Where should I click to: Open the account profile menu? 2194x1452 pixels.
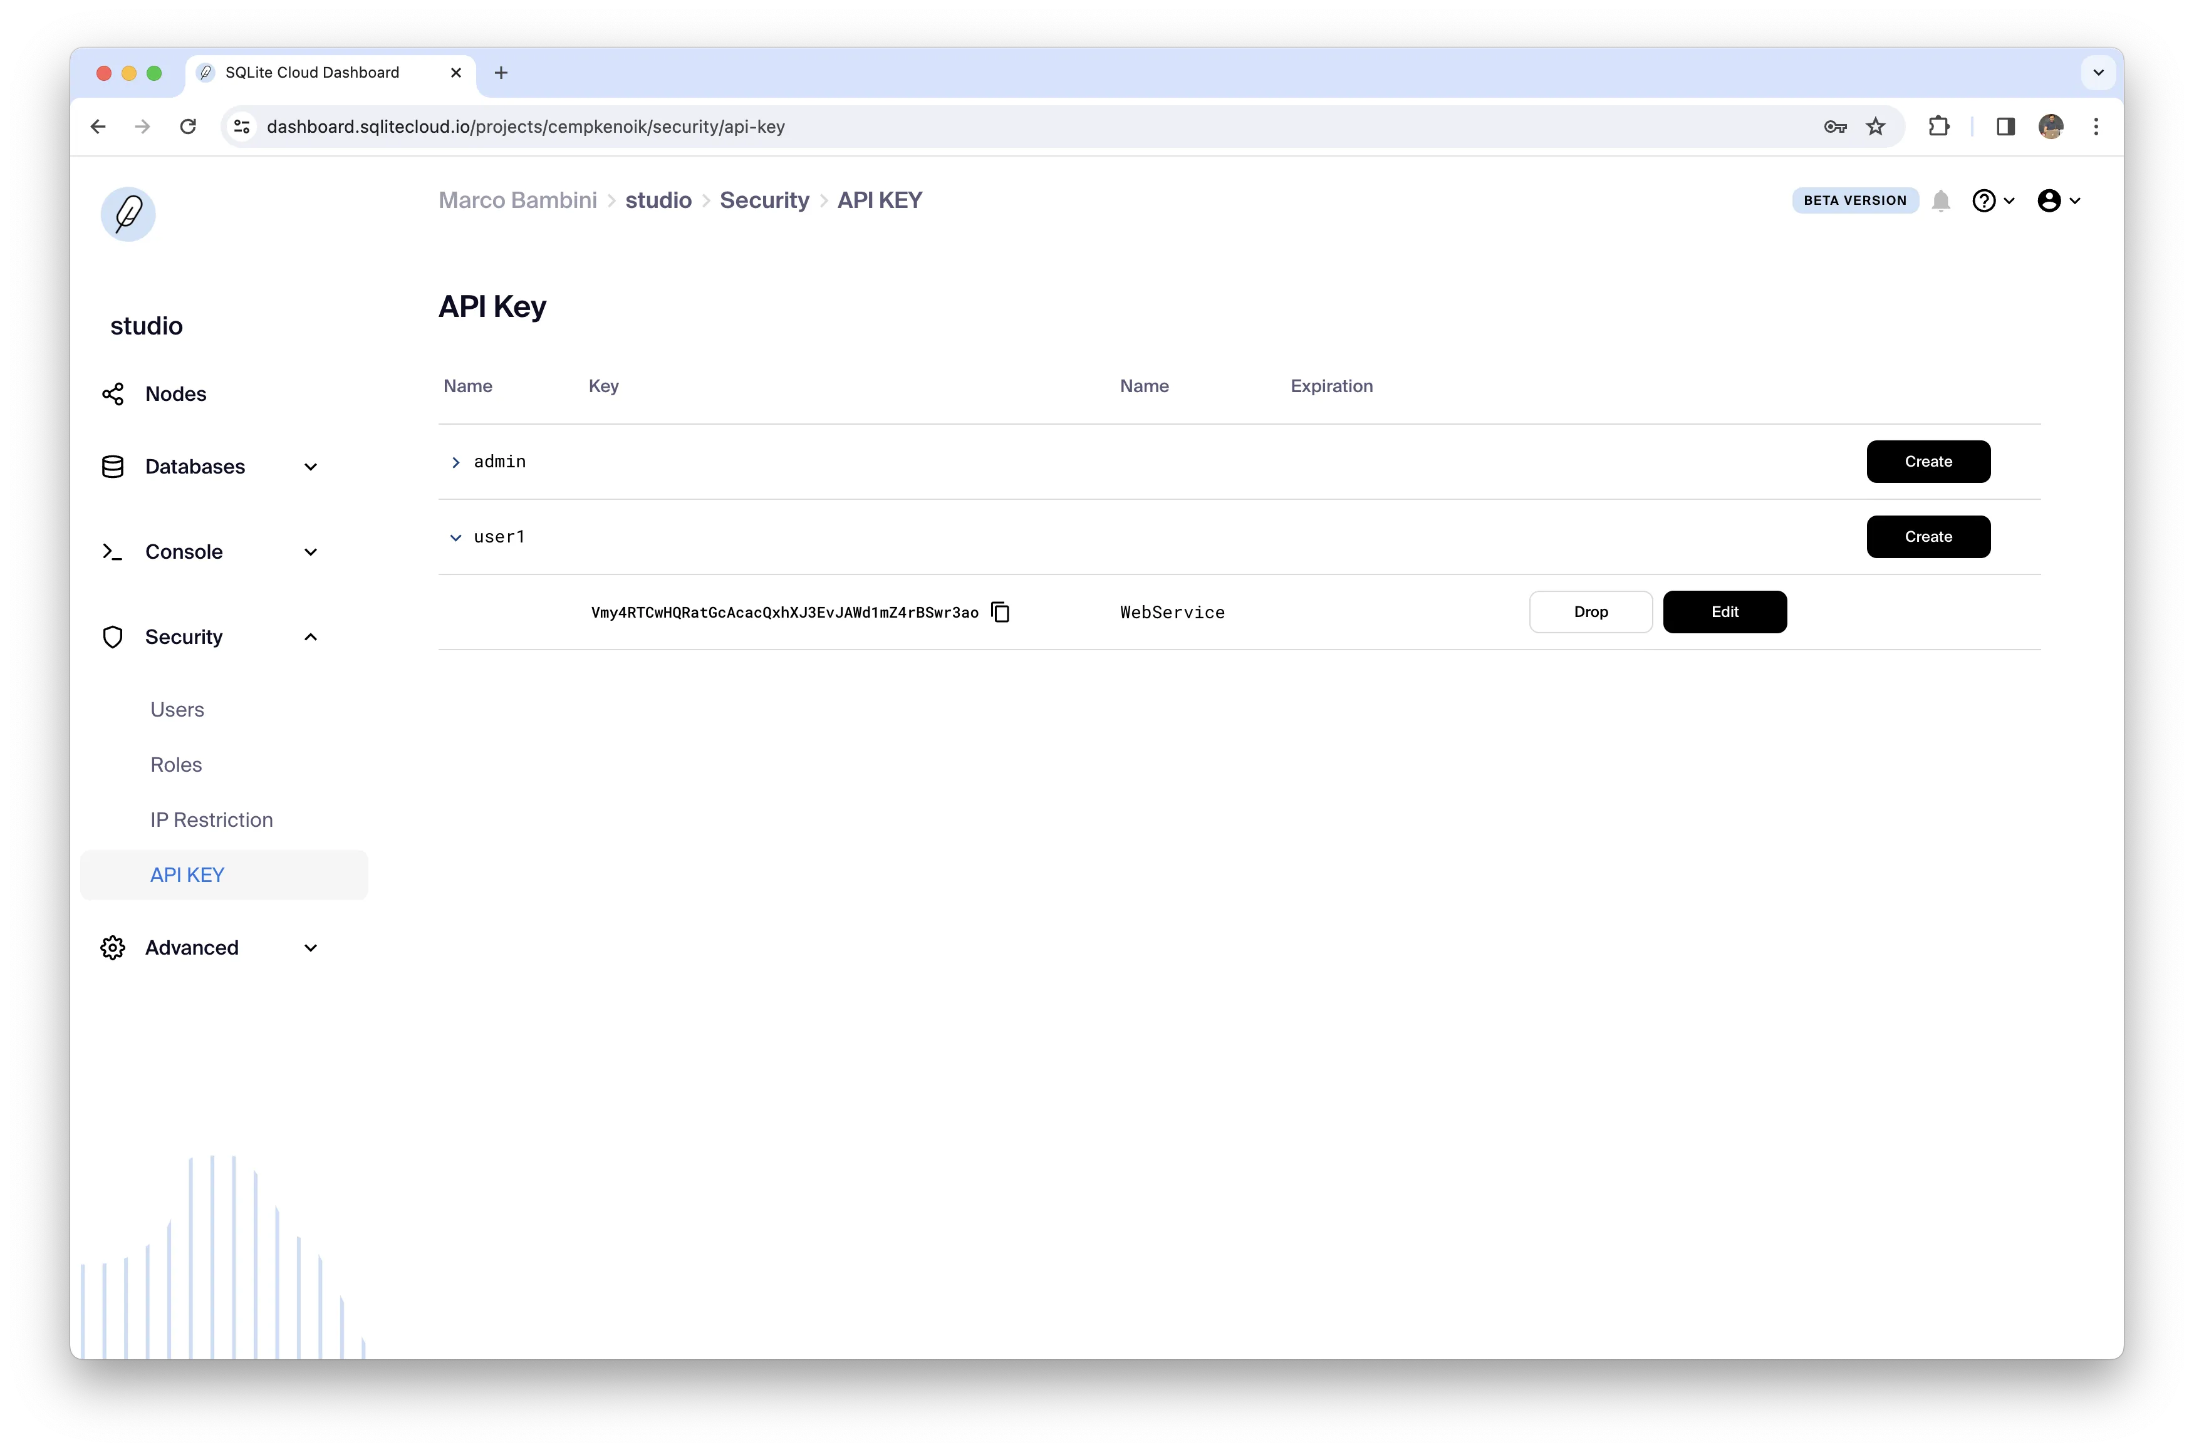pos(2059,201)
